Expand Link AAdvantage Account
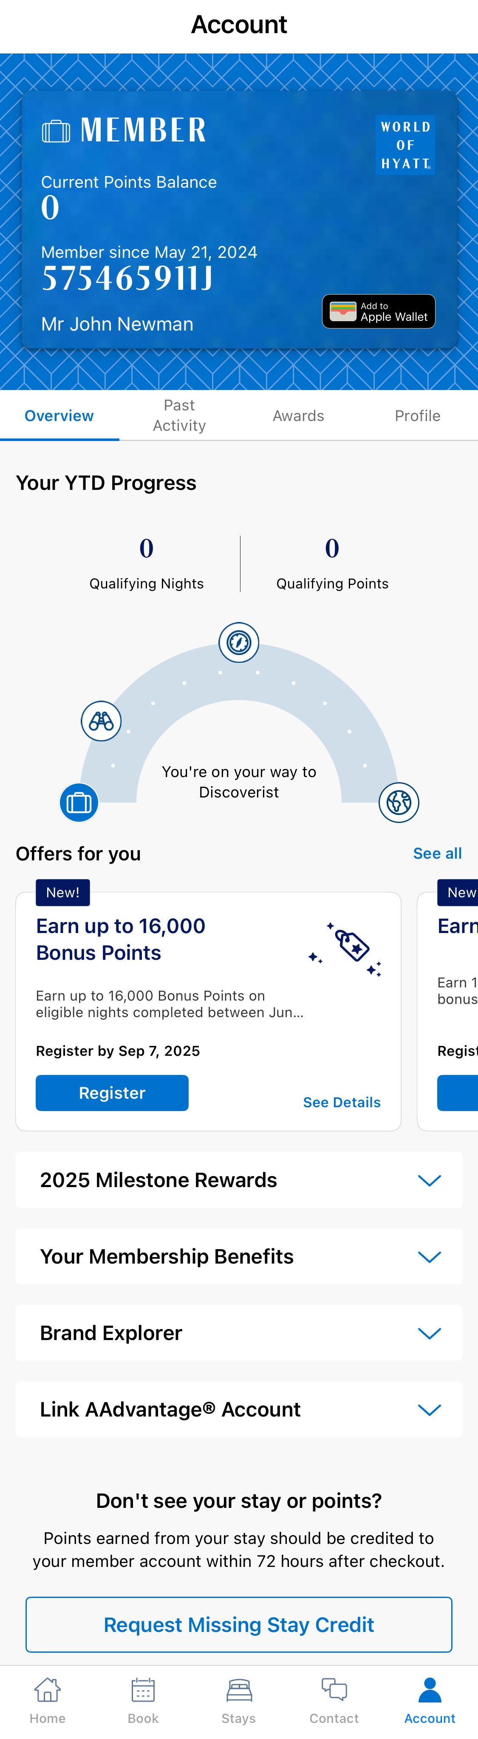Screen dimensions: 478x1739 coord(238,1409)
